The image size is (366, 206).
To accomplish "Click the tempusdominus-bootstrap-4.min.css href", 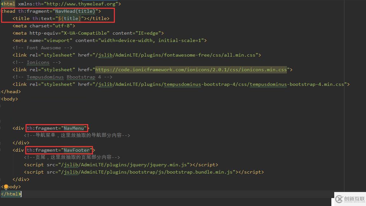I will point(220,84).
